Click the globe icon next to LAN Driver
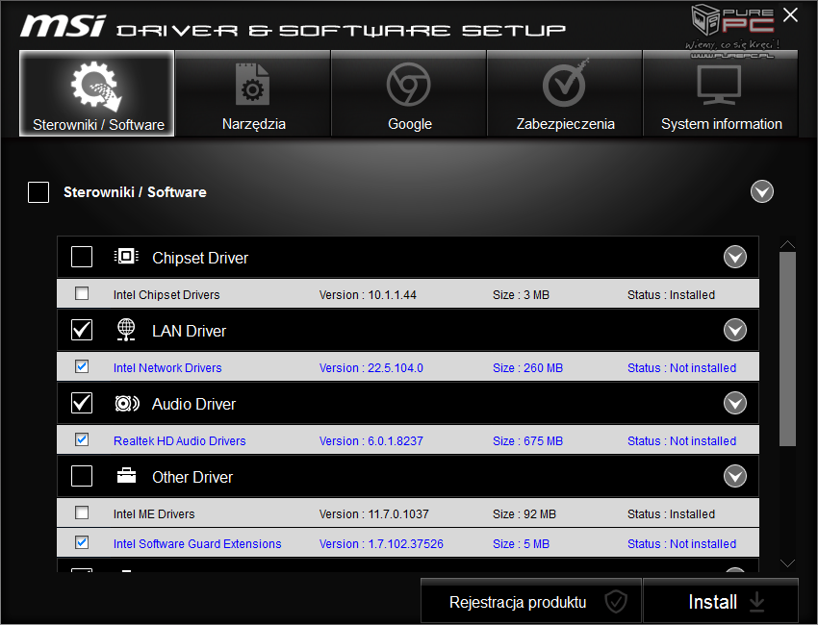This screenshot has width=818, height=625. pyautogui.click(x=126, y=330)
